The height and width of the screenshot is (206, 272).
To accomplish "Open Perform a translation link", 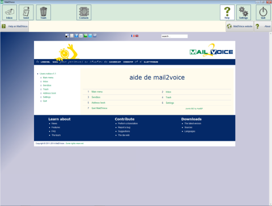I will coord(128,124).
